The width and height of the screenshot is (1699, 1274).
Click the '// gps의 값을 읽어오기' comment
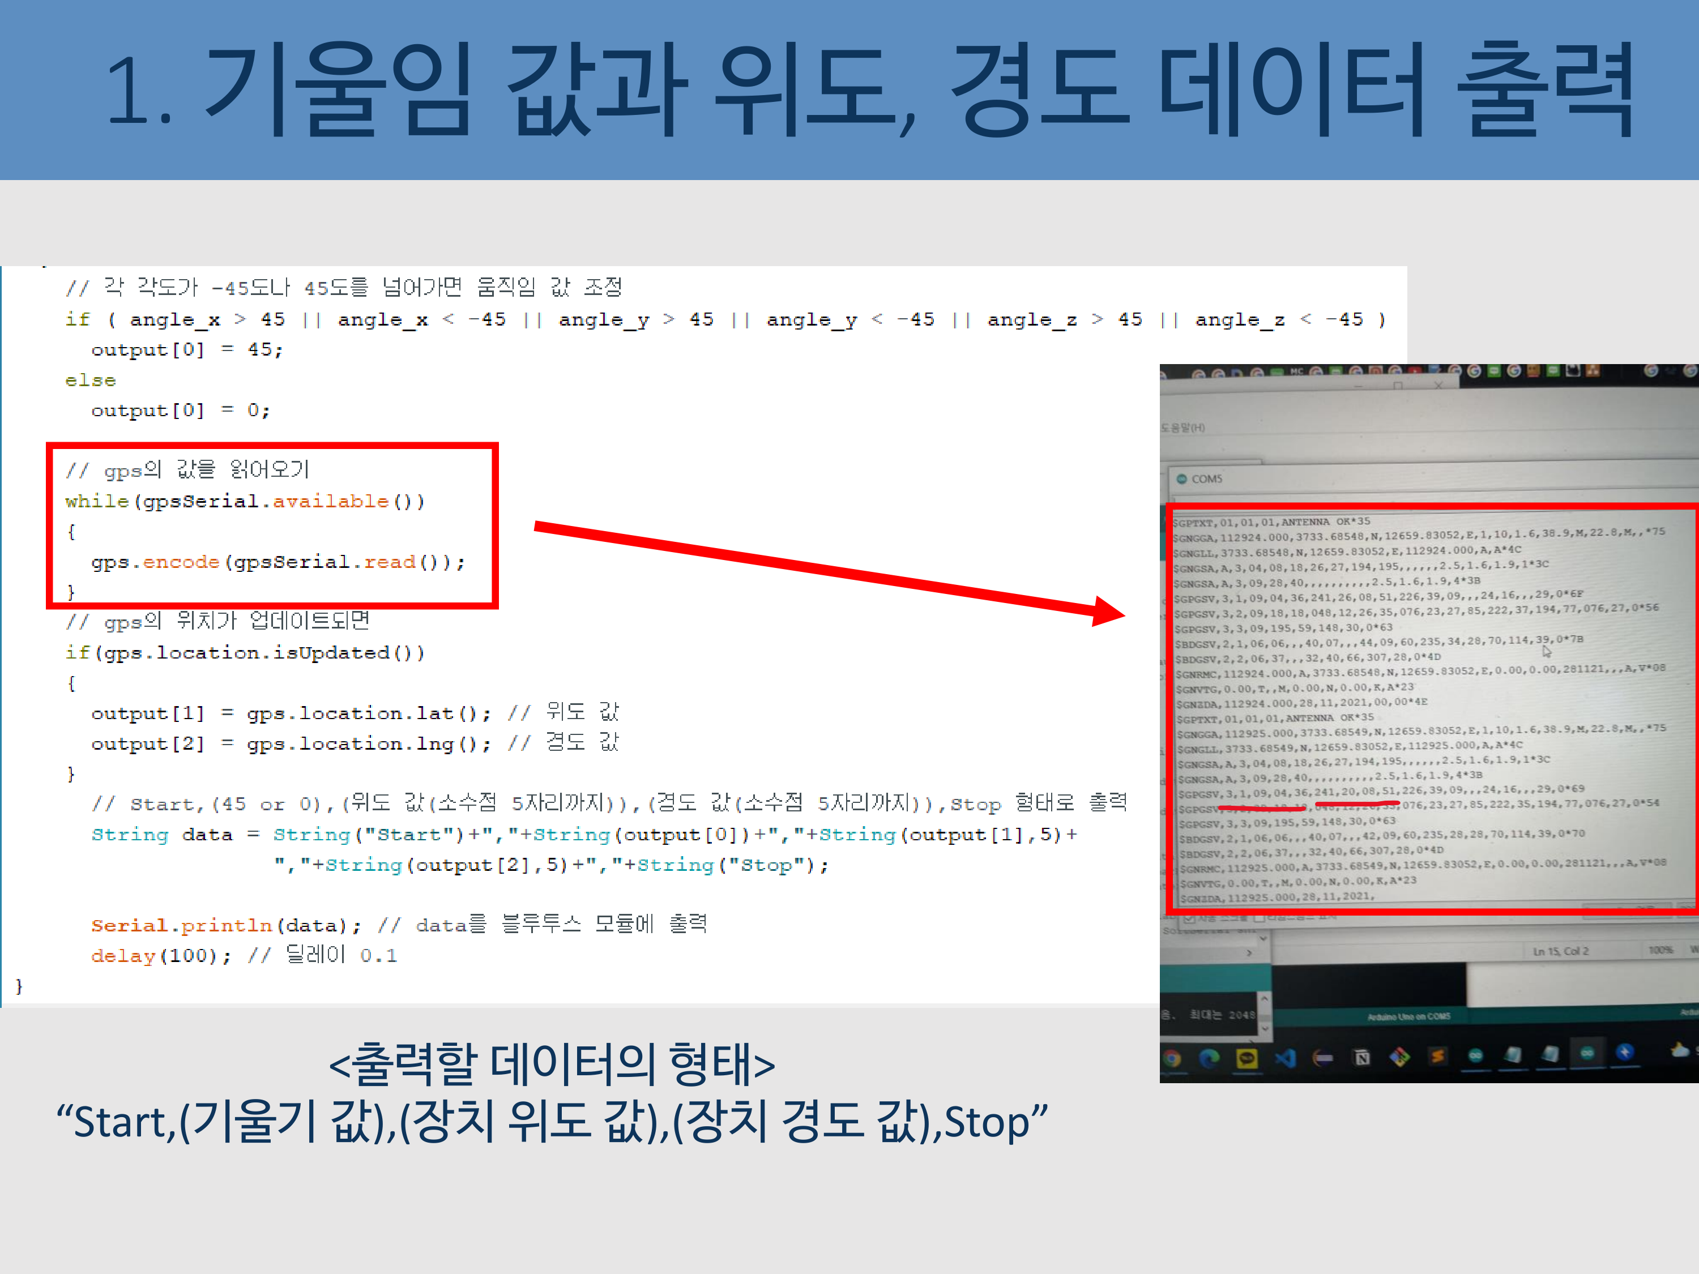pyautogui.click(x=187, y=470)
